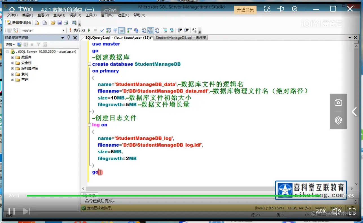Toggle include actual execution plan icon

130,30
